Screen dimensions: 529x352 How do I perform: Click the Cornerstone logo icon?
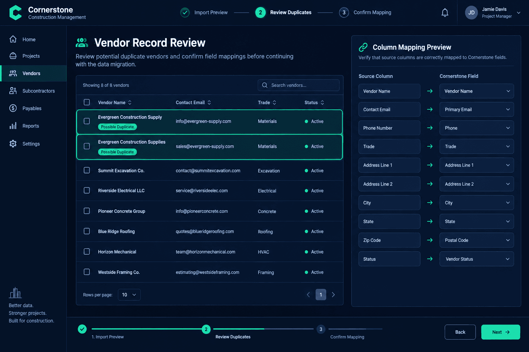(15, 13)
